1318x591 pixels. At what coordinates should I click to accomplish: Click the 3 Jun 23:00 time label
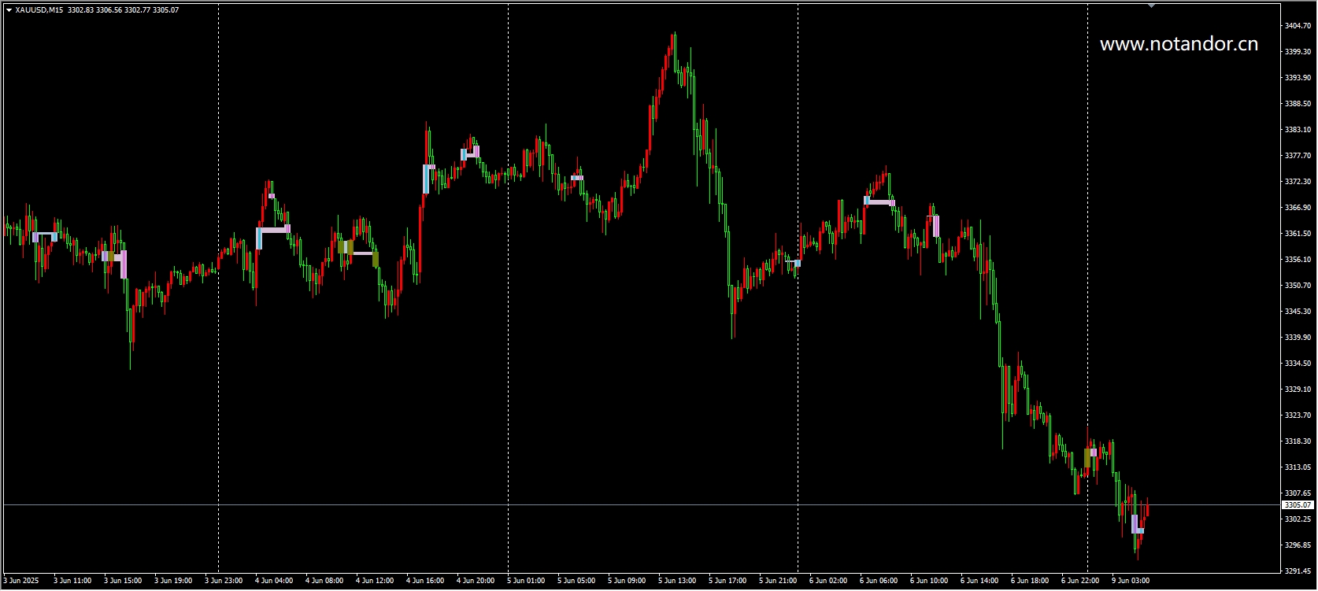tap(224, 581)
